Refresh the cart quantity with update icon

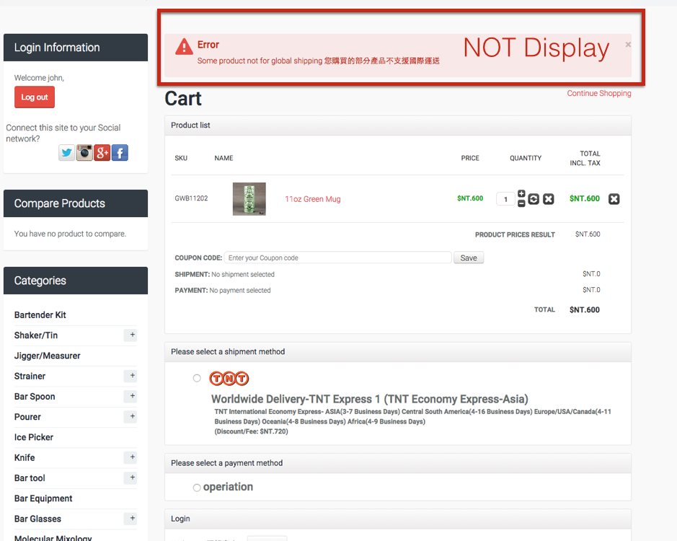click(534, 199)
